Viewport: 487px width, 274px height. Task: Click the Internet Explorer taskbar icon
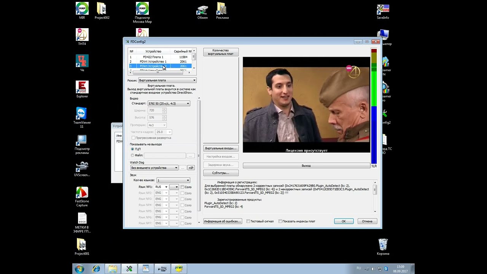(96, 269)
